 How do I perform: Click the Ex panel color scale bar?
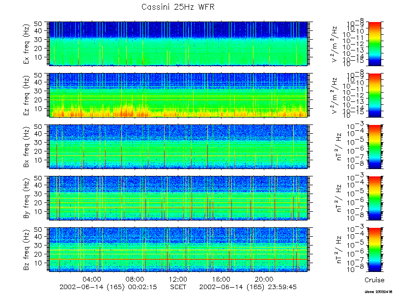374,44
